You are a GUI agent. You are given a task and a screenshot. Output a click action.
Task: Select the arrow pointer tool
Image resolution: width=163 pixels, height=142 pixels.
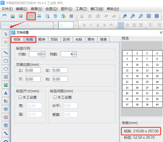[6, 34]
